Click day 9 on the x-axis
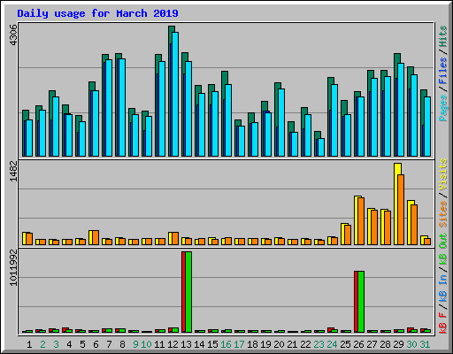This screenshot has height=354, width=453. click(135, 344)
